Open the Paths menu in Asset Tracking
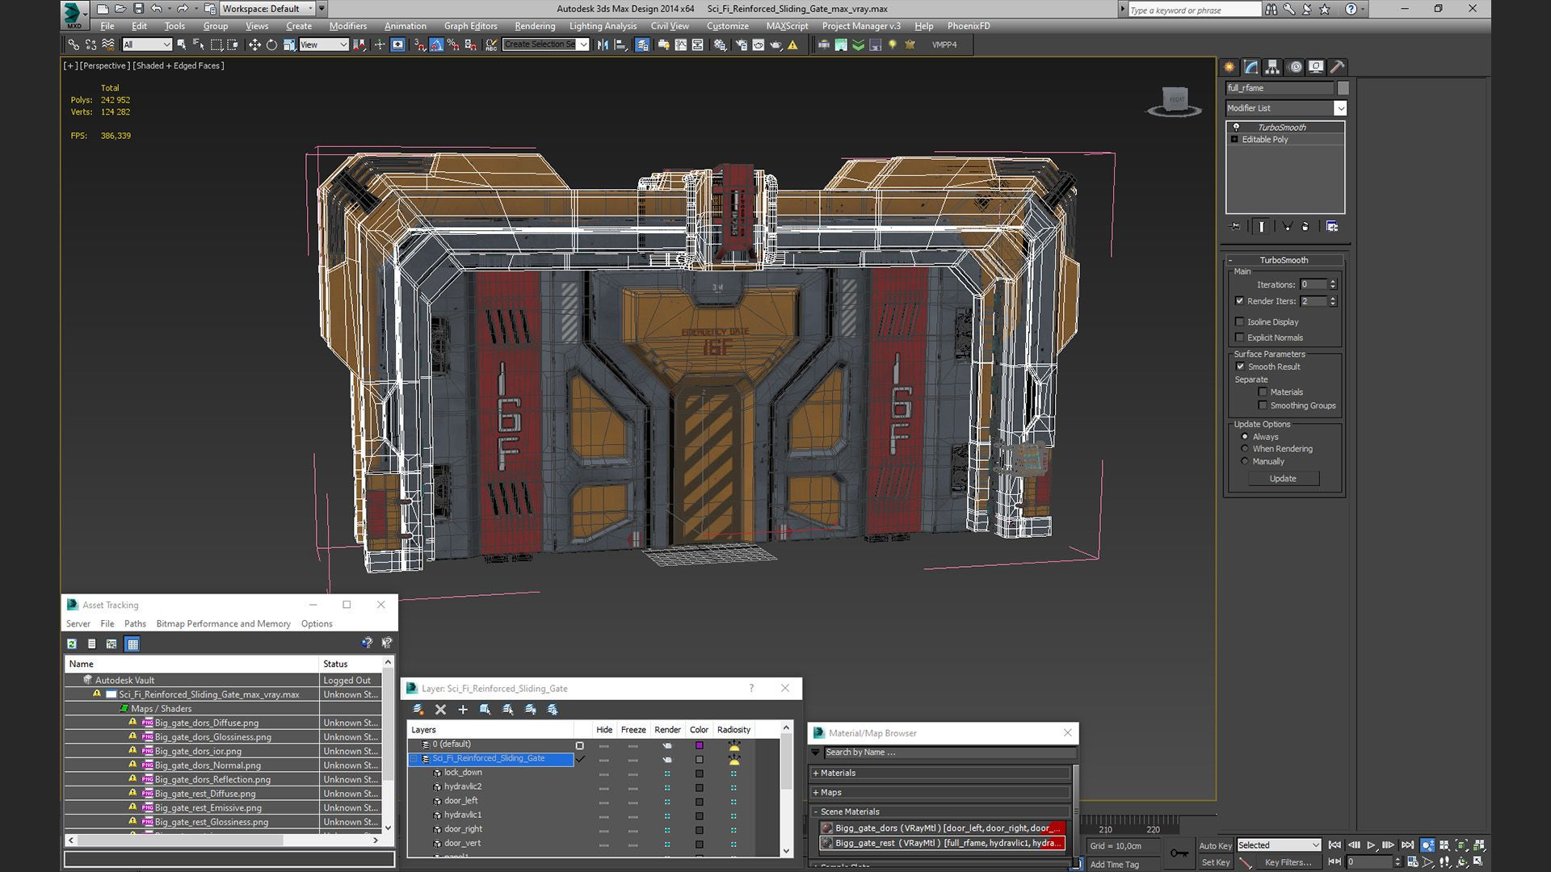 pyautogui.click(x=135, y=624)
